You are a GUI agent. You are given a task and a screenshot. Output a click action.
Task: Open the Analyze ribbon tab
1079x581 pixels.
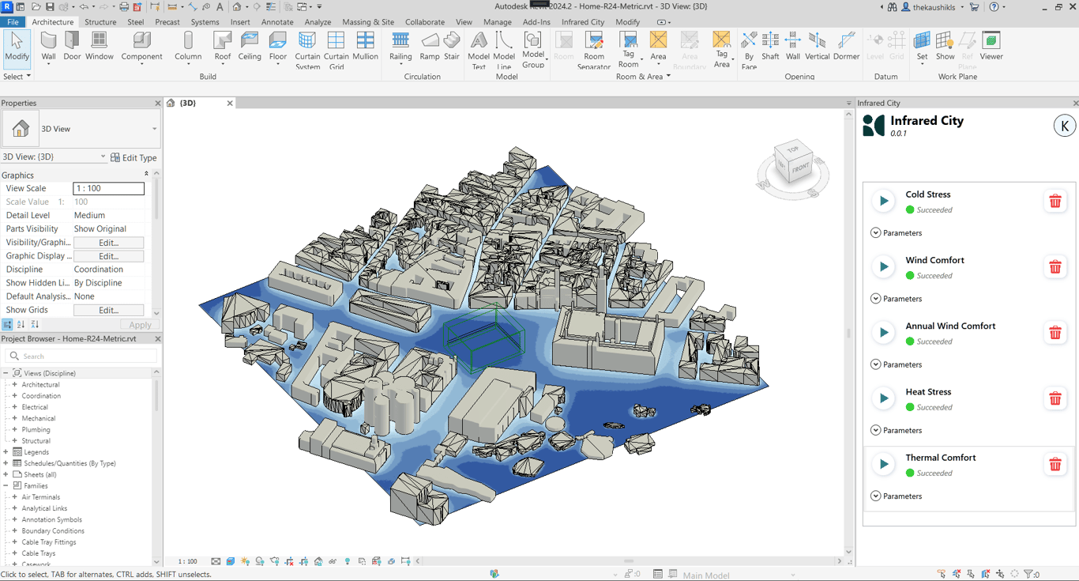point(318,22)
